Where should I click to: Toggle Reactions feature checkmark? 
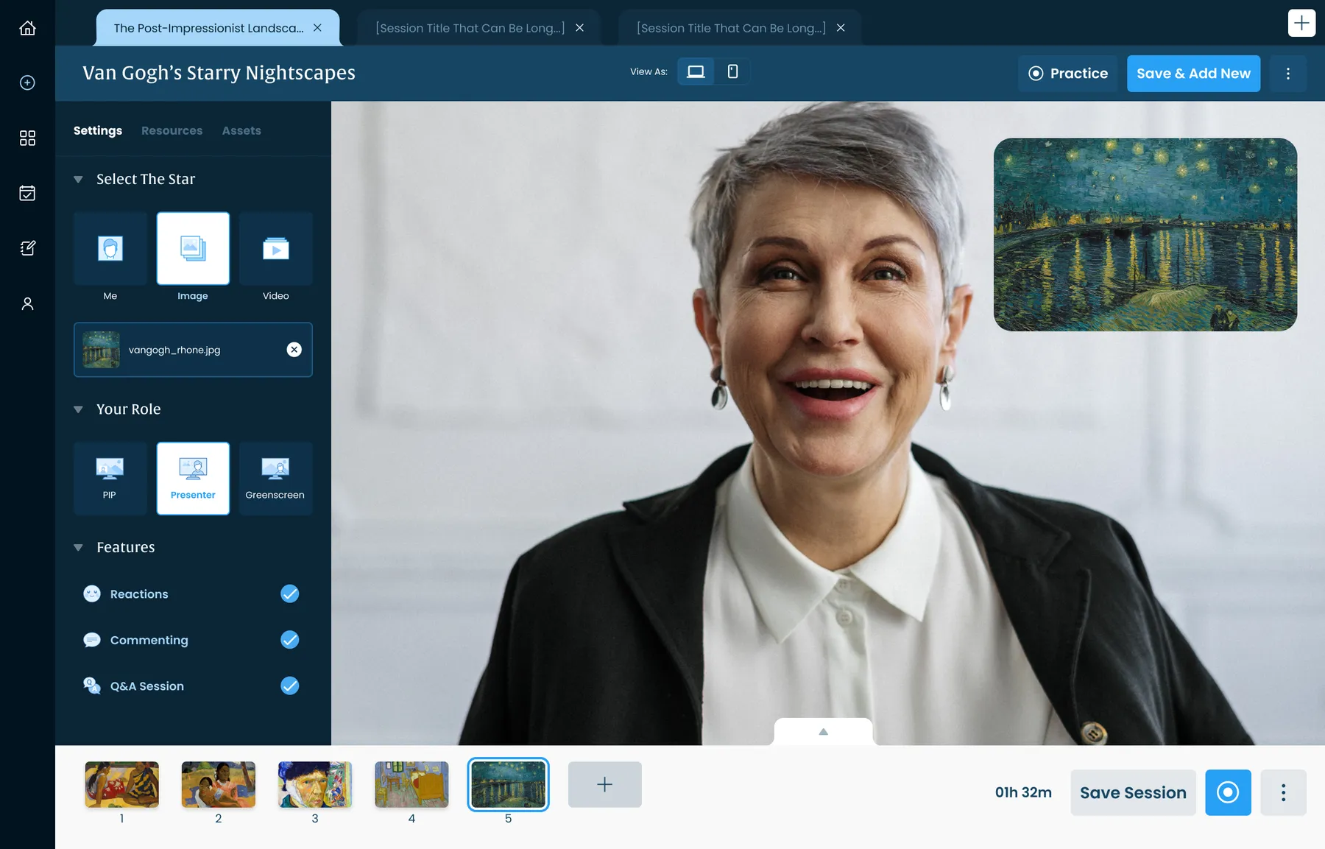point(290,593)
